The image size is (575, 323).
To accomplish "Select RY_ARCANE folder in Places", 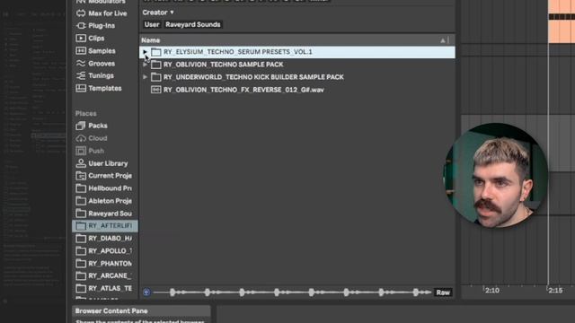I will click(104, 275).
